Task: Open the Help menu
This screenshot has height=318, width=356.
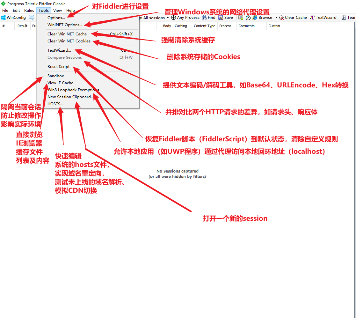Action: (70, 11)
